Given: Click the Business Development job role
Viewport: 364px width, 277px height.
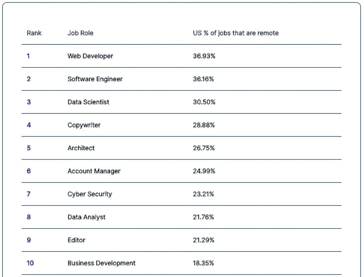Looking at the screenshot, I should (101, 263).
